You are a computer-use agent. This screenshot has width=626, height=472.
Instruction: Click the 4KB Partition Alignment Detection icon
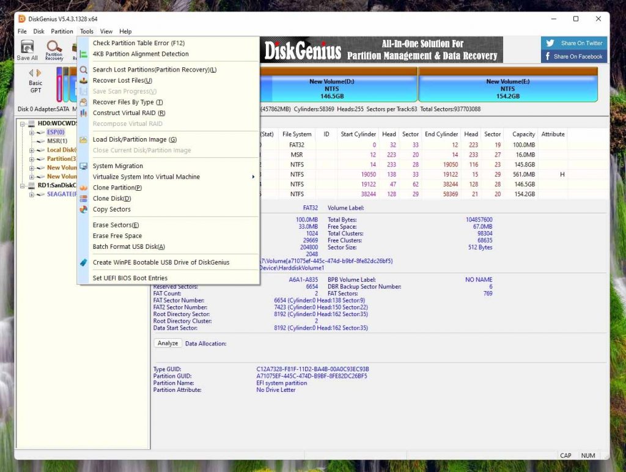point(84,54)
